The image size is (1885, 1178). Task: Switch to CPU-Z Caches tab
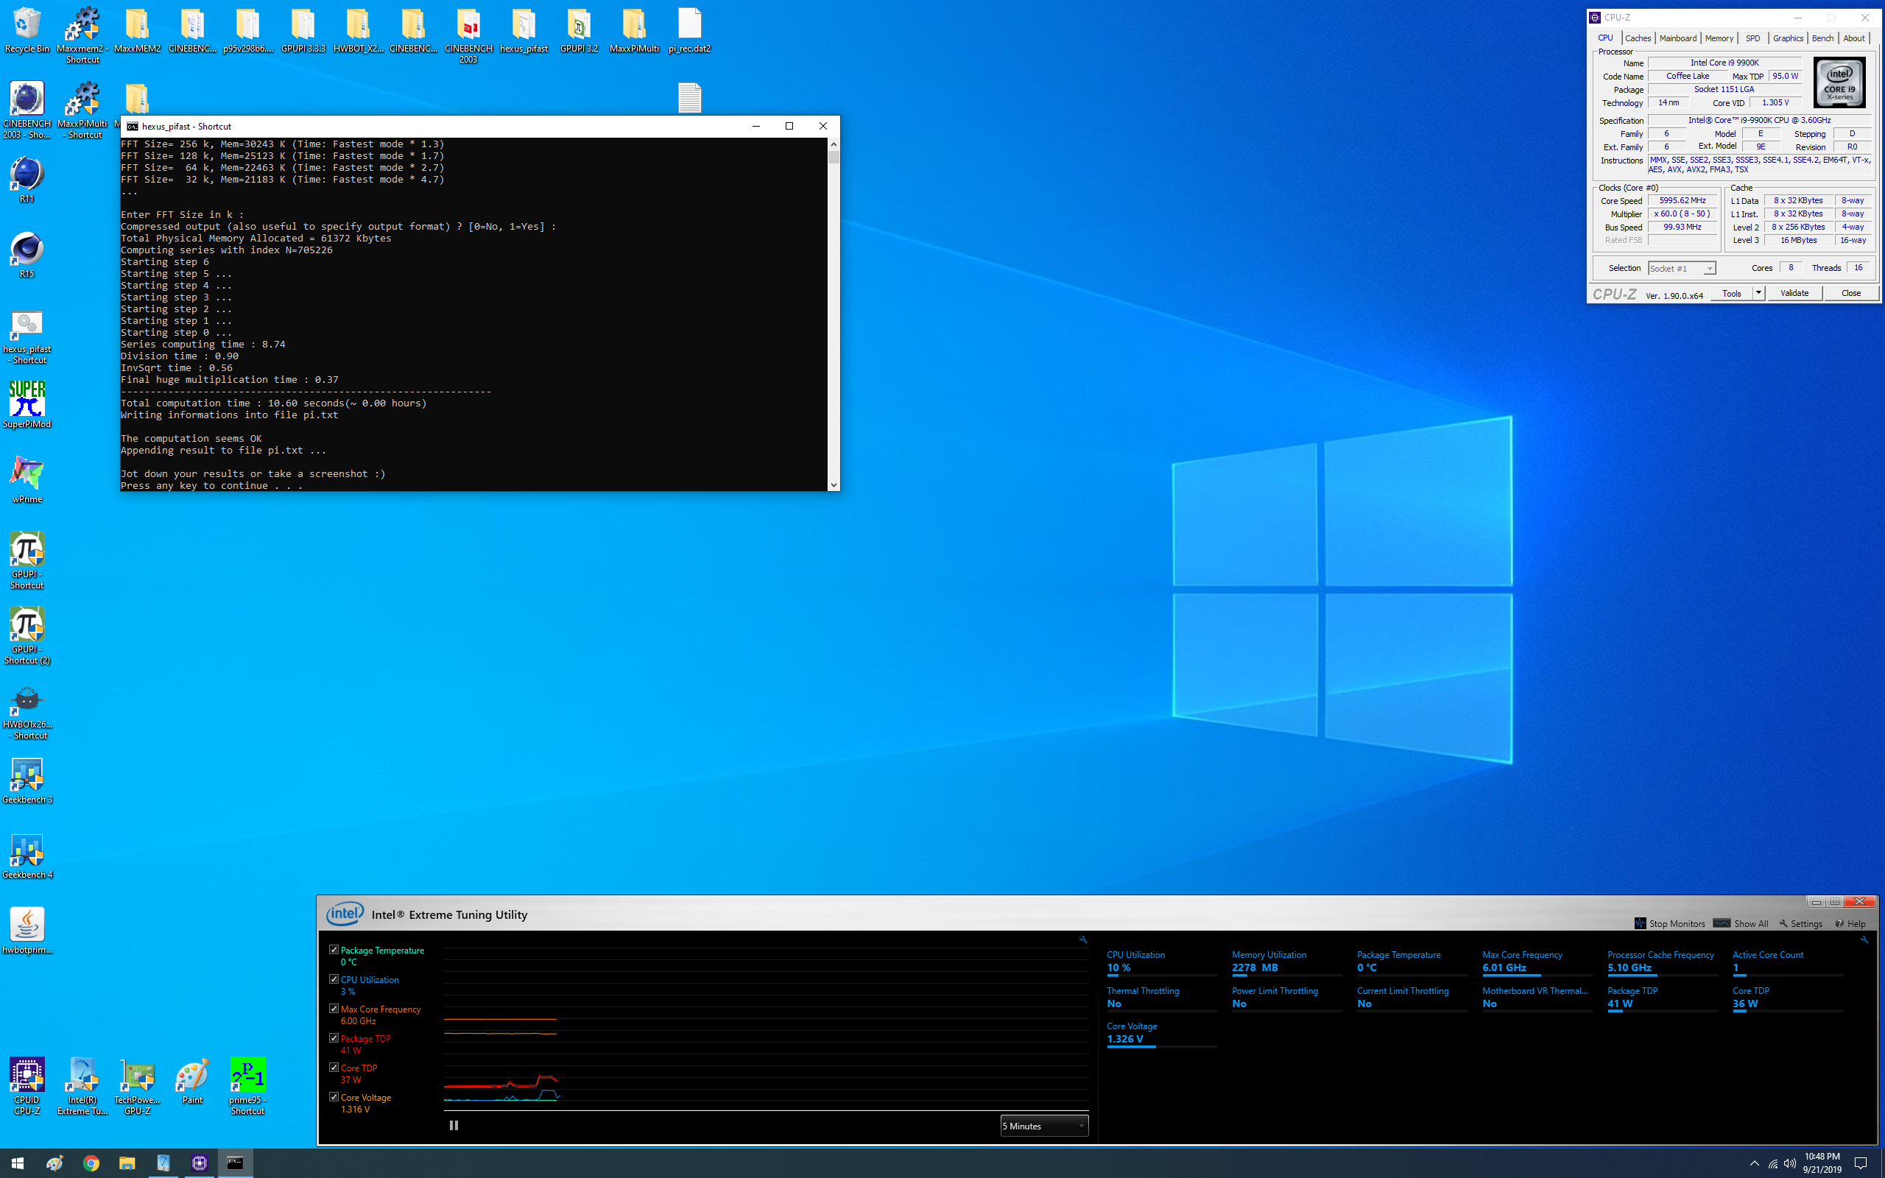(x=1638, y=38)
